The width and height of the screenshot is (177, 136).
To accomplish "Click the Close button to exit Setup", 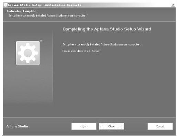I will (111, 126).
